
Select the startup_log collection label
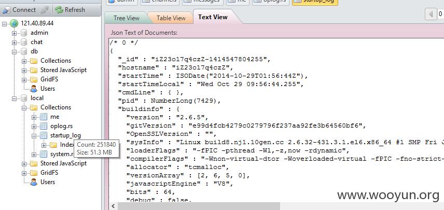coord(65,135)
